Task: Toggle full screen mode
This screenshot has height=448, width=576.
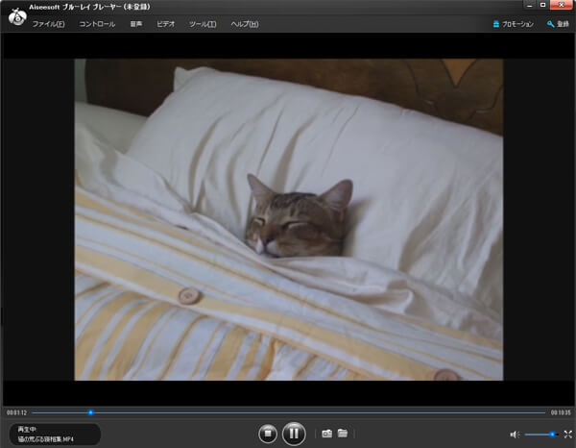Action: 567,435
